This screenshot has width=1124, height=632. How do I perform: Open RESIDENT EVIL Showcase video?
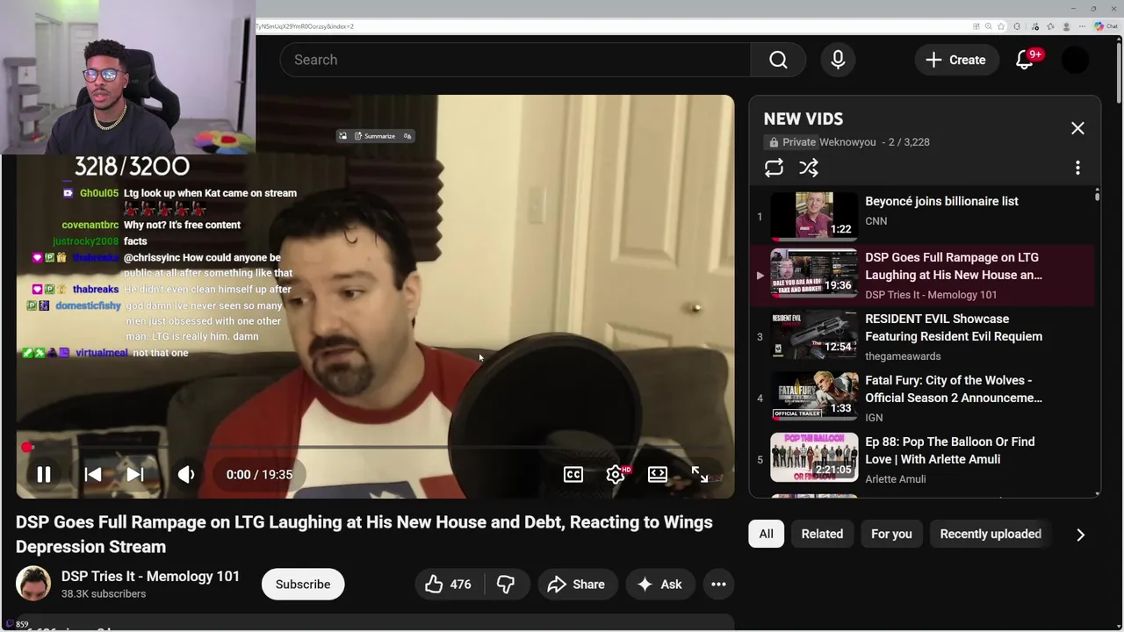954,327
